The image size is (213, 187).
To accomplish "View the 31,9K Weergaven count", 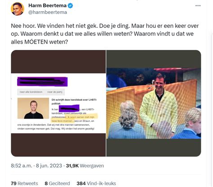I will pyautogui.click(x=85, y=166).
